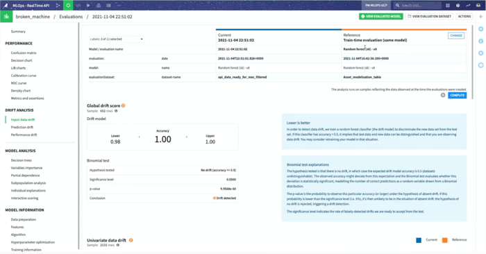Open the Flow icon in top bar
Viewport: 486px width, 254px height.
pos(58,6)
